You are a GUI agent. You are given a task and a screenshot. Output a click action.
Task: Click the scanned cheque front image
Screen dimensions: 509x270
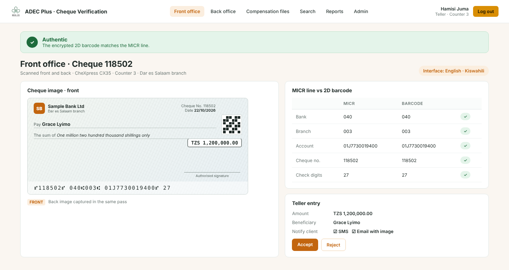[138, 146]
